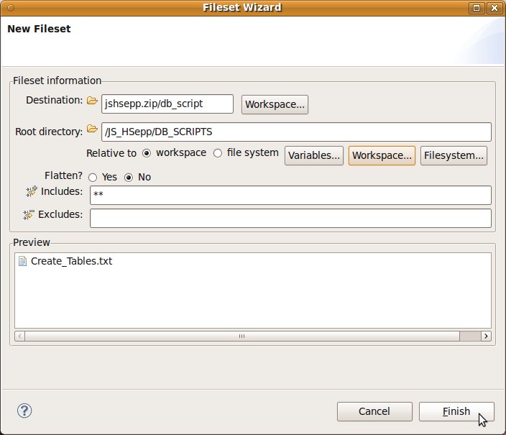Screen dimensions: 506x435
Task: Click the folder icon beside Root directory
Action: coord(92,129)
